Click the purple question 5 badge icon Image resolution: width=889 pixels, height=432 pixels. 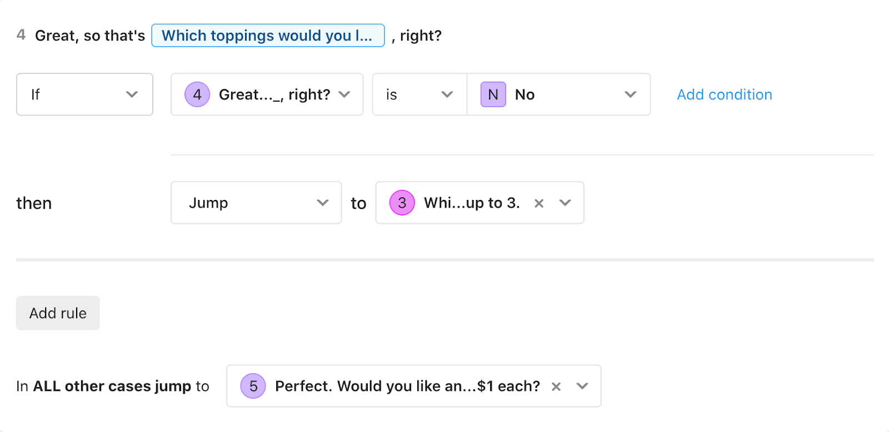[253, 386]
